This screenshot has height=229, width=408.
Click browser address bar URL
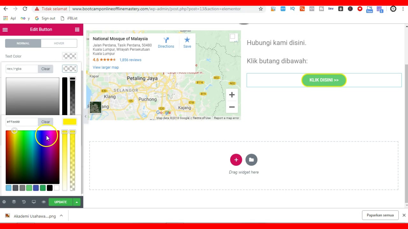(x=157, y=9)
